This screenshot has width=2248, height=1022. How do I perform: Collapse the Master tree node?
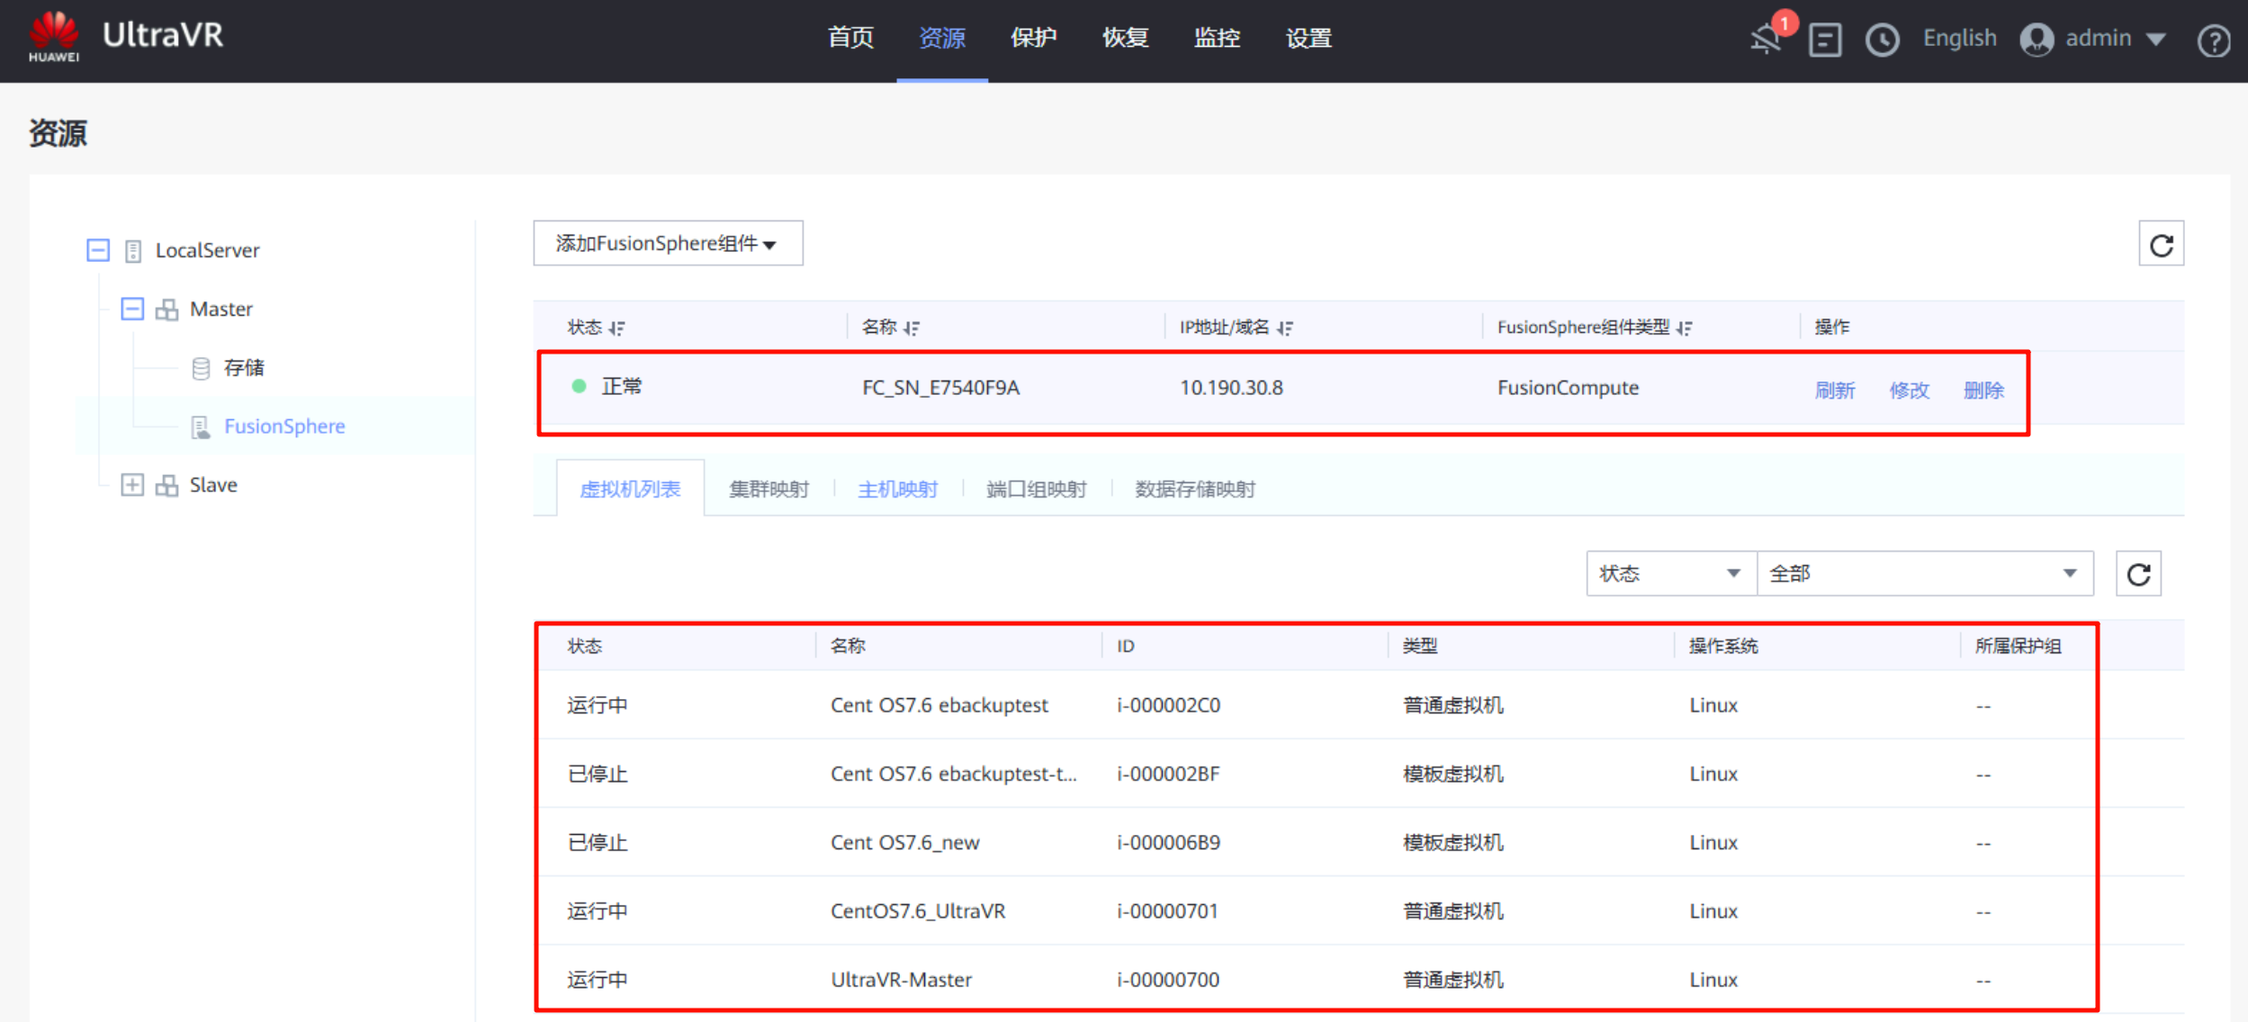point(132,309)
